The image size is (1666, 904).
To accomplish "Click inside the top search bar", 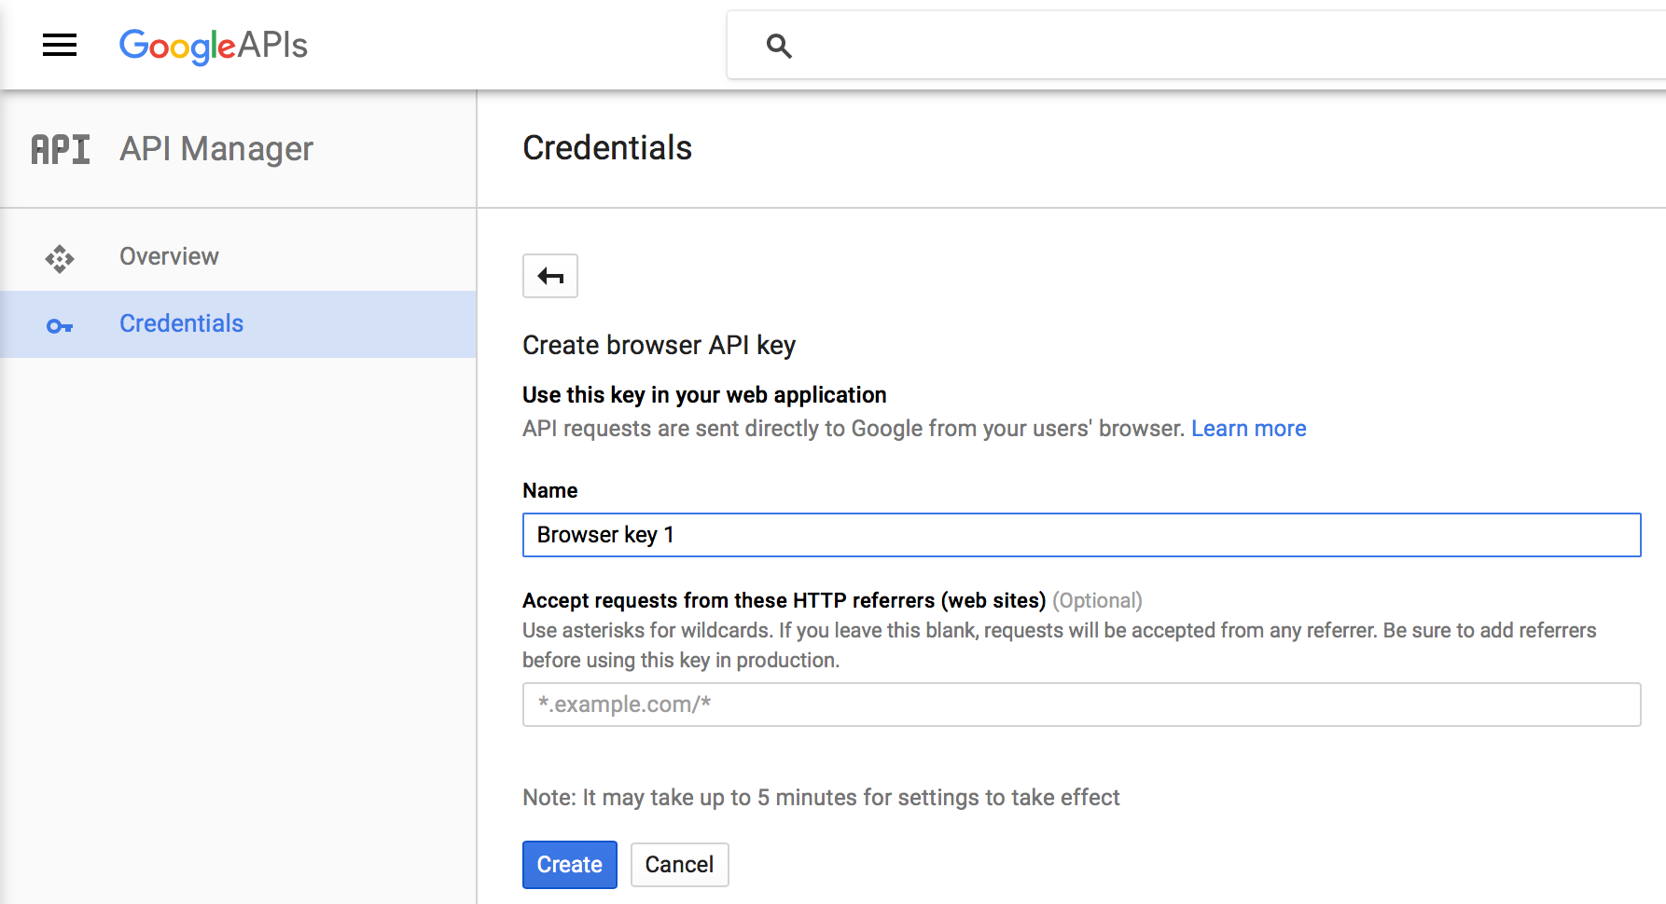I will (x=1197, y=46).
